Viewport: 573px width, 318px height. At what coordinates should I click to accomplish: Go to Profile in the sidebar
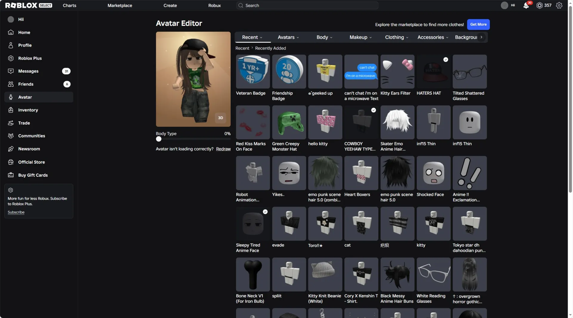click(39, 45)
